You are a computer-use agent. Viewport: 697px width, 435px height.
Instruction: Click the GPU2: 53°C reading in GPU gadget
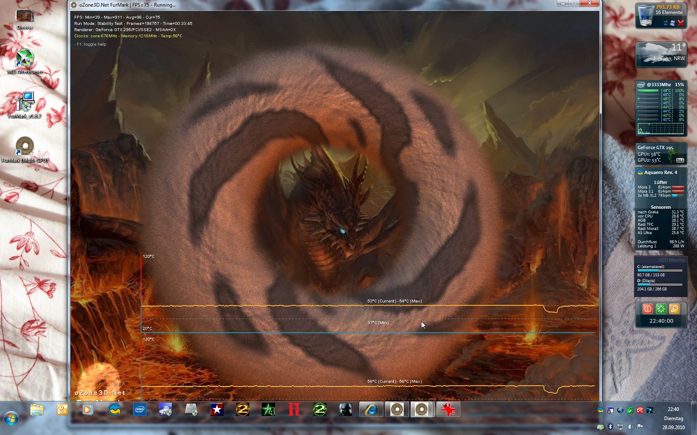coord(649,160)
